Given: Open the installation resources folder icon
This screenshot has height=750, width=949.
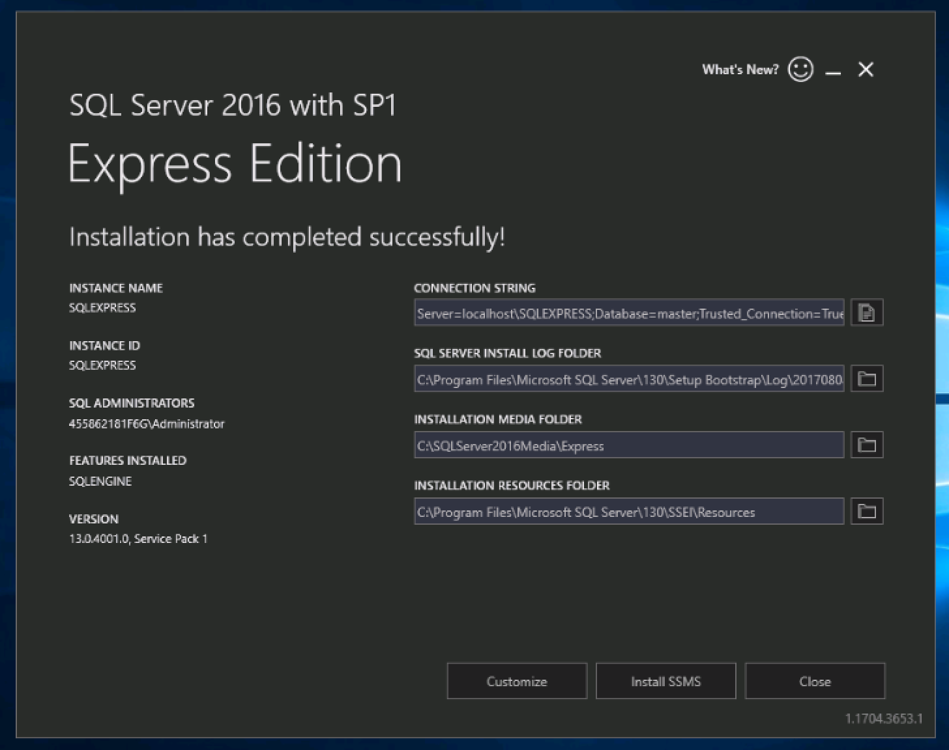Looking at the screenshot, I should point(866,512).
